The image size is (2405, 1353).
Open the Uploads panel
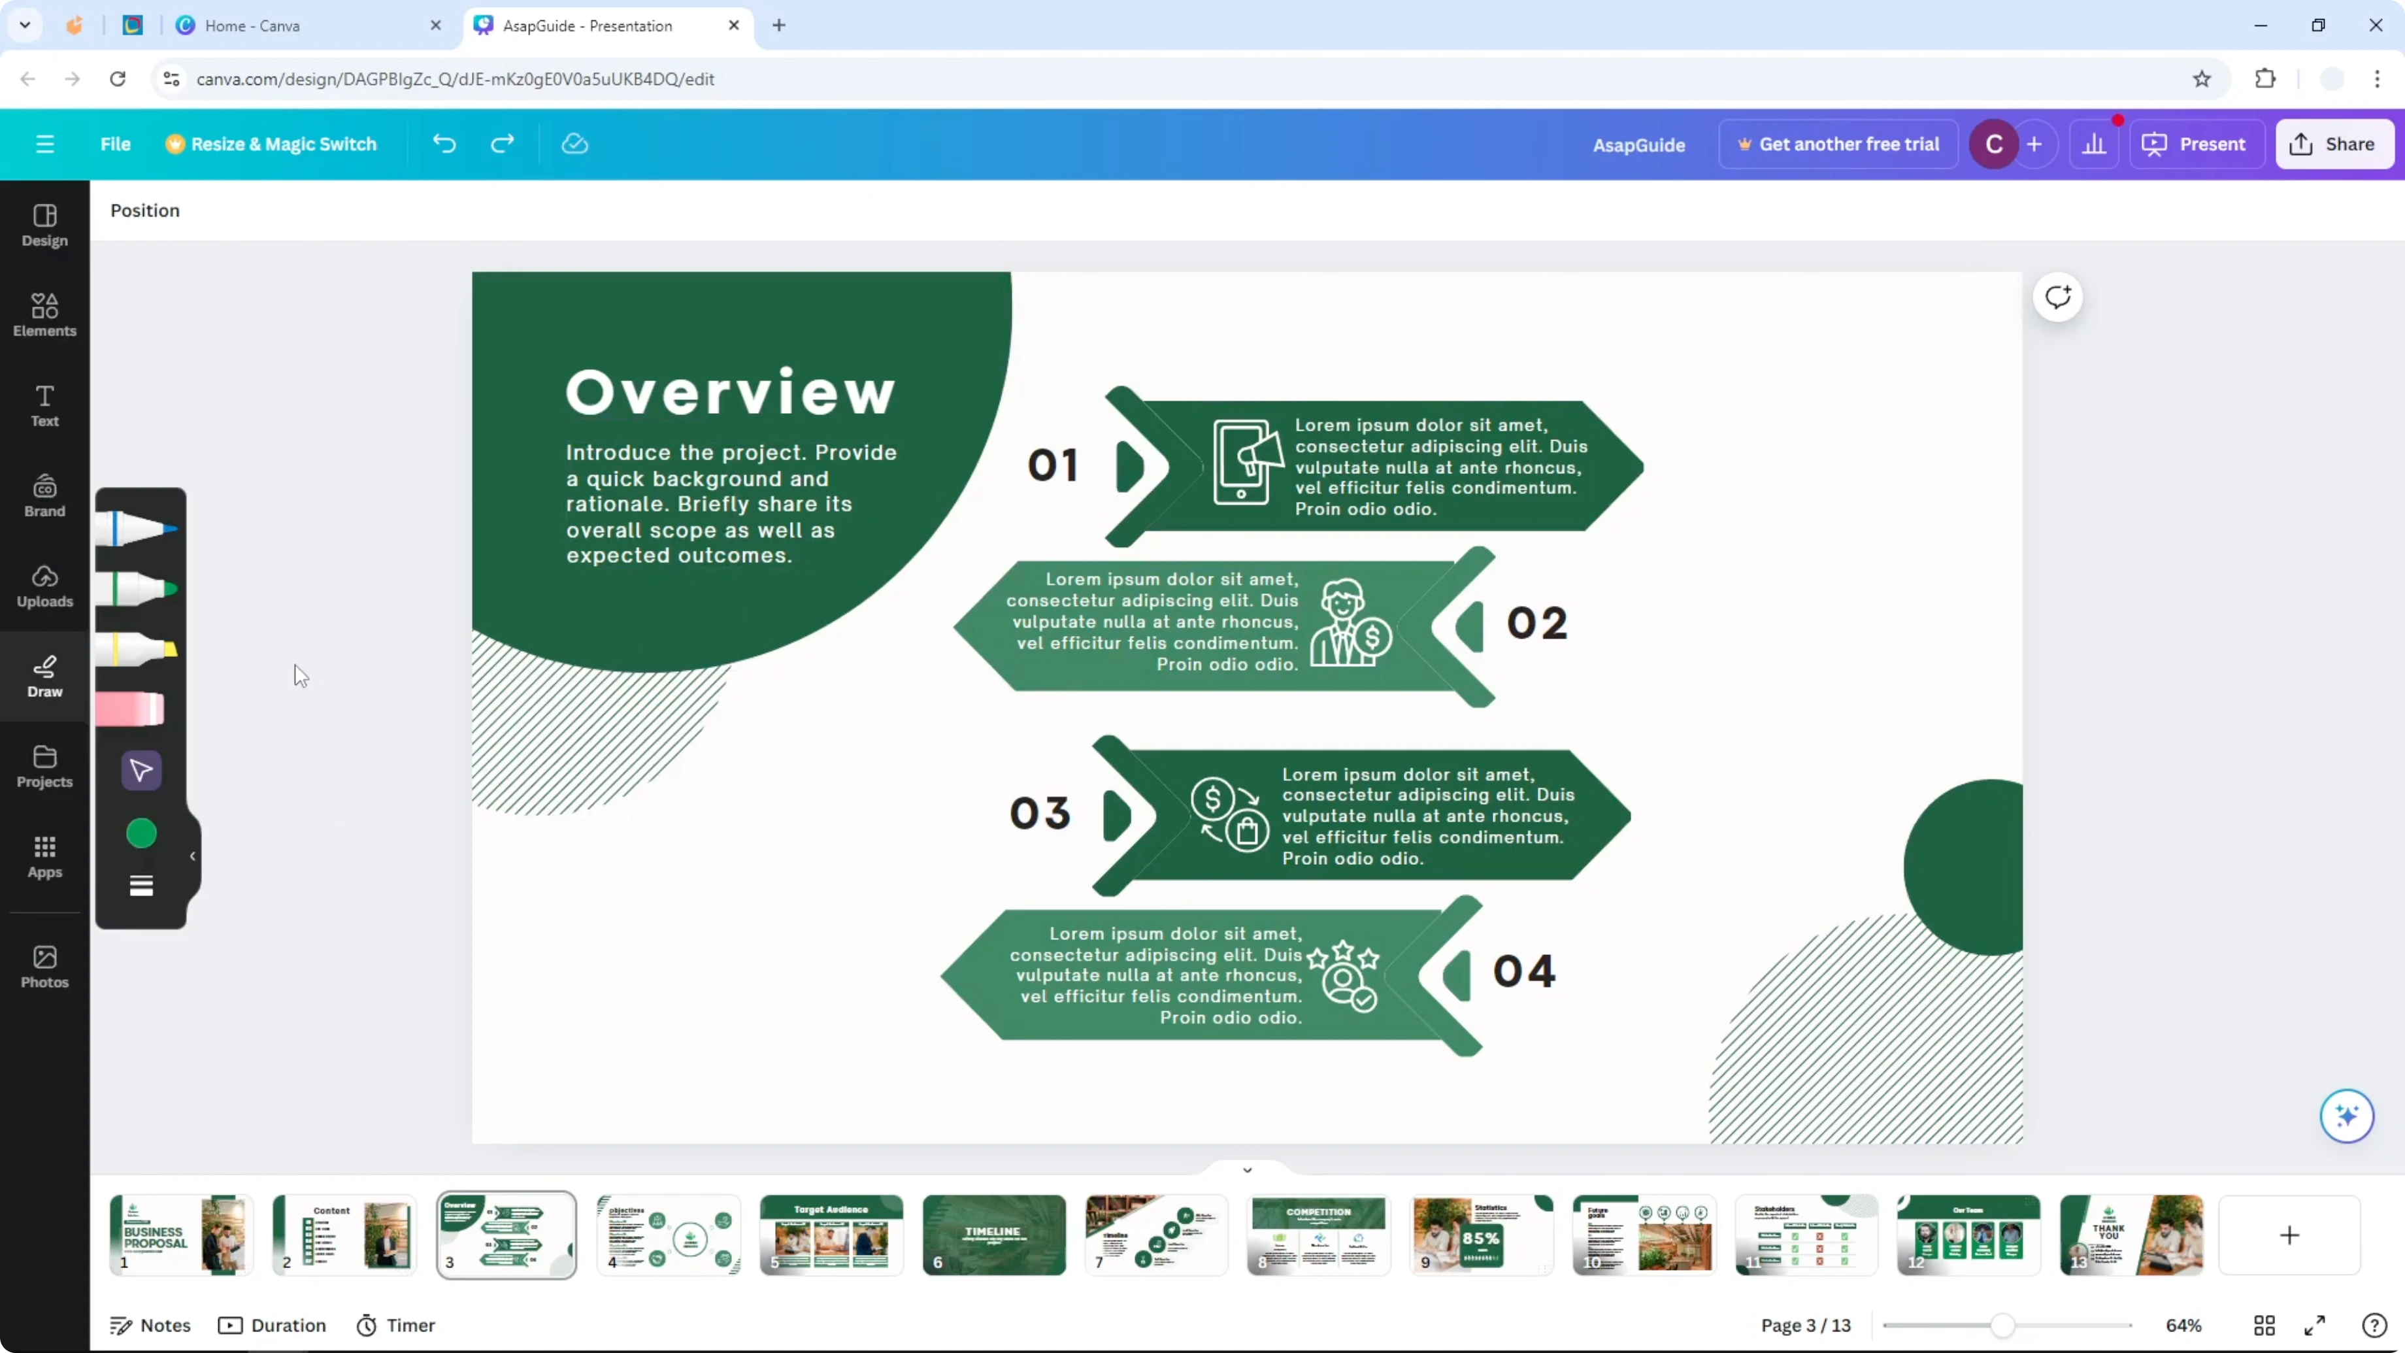(x=45, y=586)
